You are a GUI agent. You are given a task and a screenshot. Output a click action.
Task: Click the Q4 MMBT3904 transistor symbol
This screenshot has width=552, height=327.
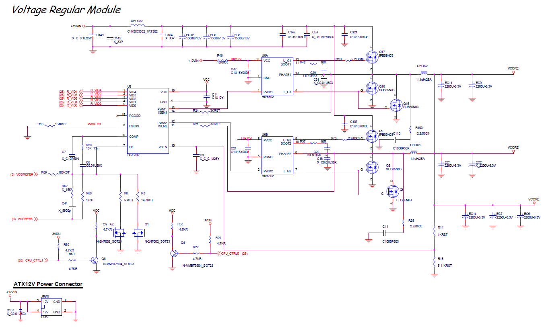(x=173, y=253)
